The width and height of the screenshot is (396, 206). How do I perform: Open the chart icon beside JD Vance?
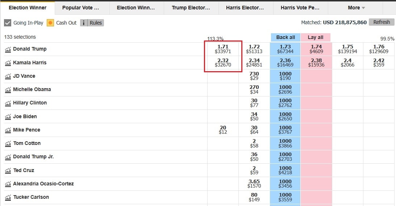pos(8,76)
